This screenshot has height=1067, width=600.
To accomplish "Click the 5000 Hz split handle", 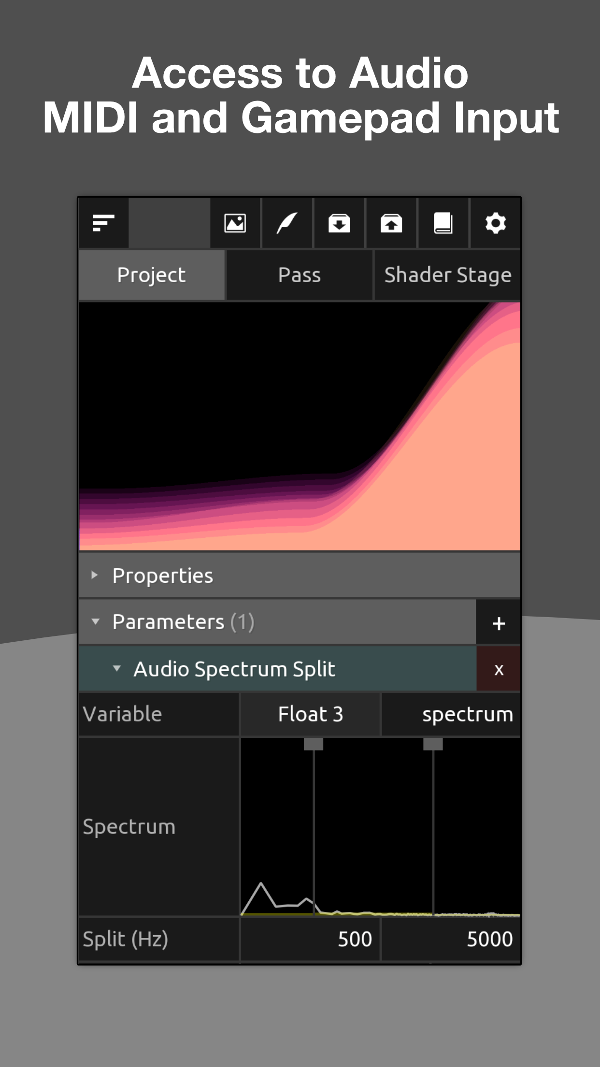I will pyautogui.click(x=433, y=744).
